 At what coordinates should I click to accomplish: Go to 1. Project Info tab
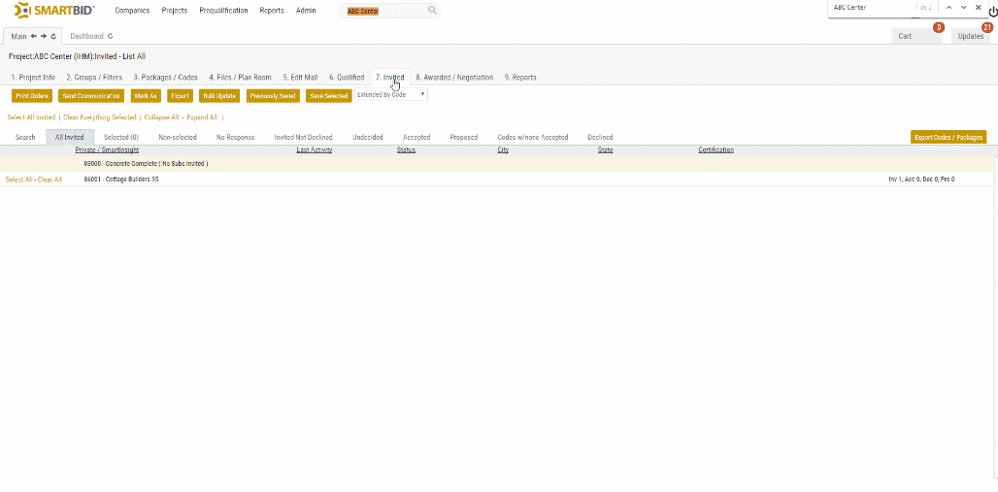tap(33, 77)
